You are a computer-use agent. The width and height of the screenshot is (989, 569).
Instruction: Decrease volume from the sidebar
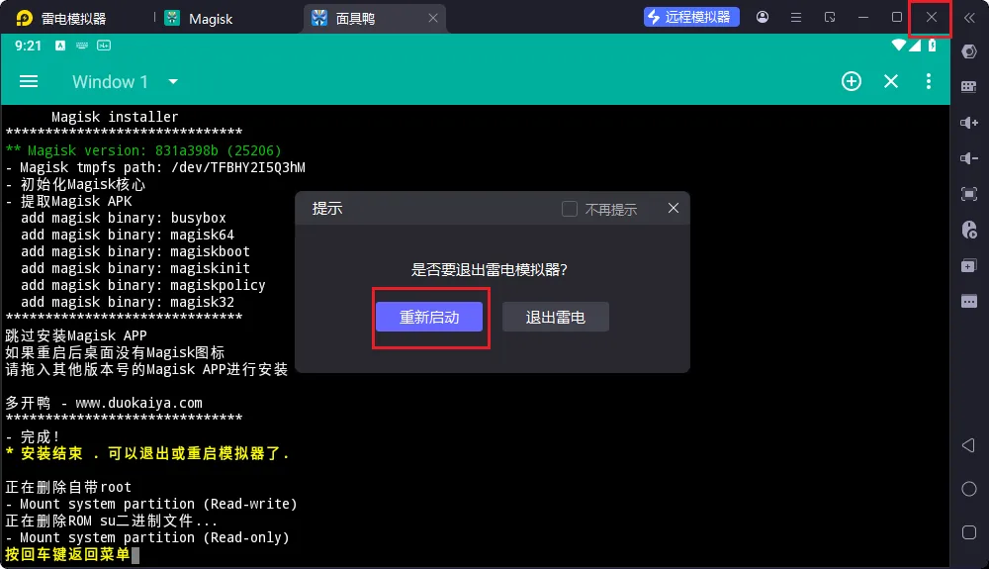pyautogui.click(x=969, y=158)
